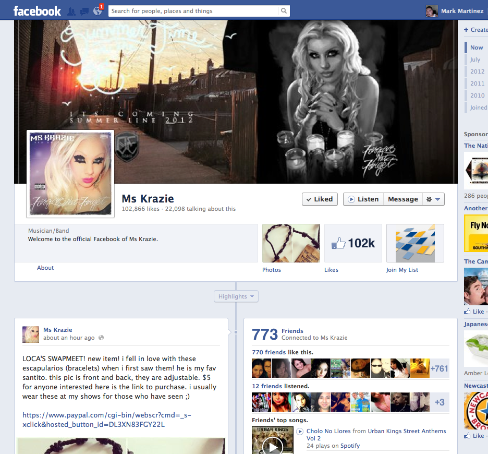Open the Spotify link
This screenshot has width=488, height=454.
coord(350,446)
